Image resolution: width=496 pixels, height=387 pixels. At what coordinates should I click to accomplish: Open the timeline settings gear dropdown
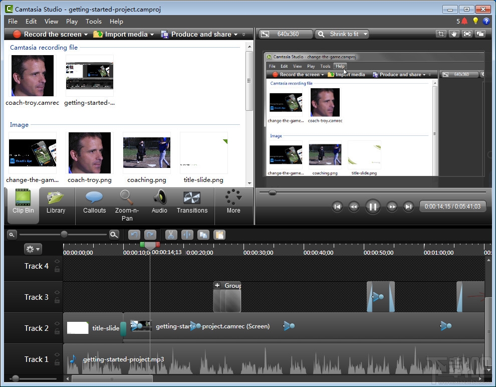[x=33, y=249]
